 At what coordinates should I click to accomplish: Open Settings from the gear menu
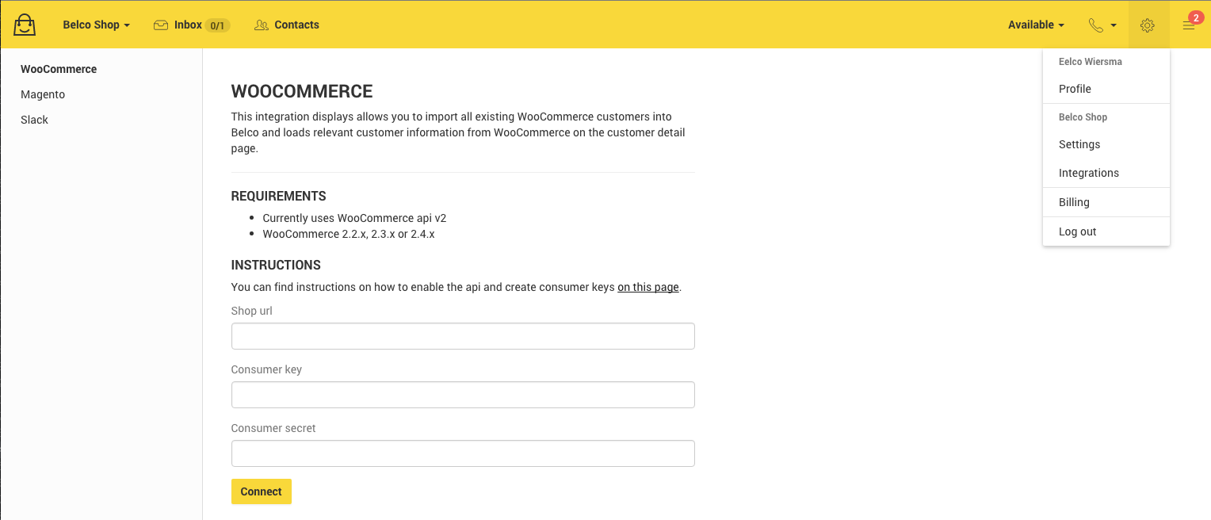tap(1106, 144)
